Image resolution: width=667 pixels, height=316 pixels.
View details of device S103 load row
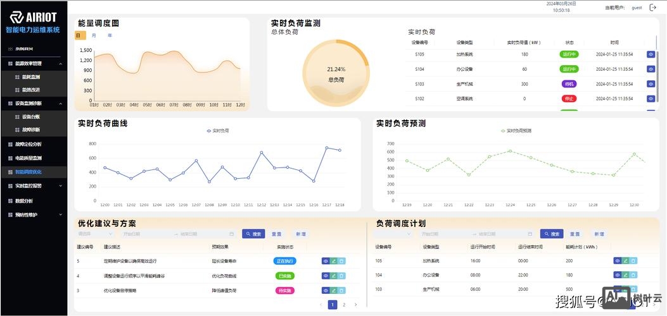click(x=651, y=84)
